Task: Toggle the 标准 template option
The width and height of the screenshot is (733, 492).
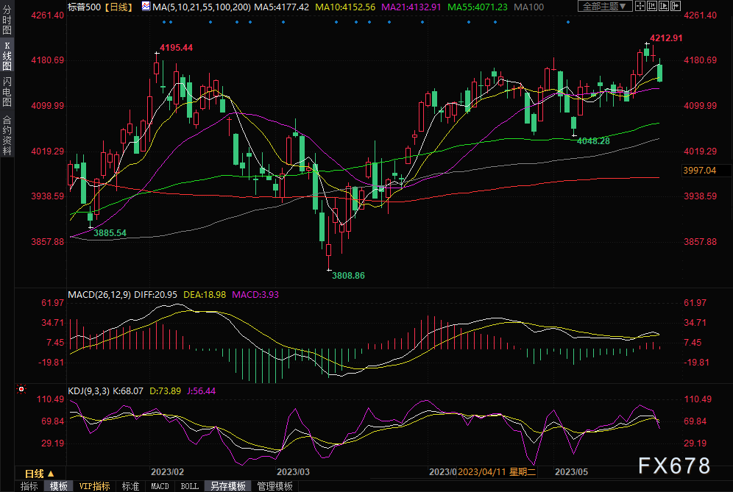Action: pyautogui.click(x=130, y=486)
